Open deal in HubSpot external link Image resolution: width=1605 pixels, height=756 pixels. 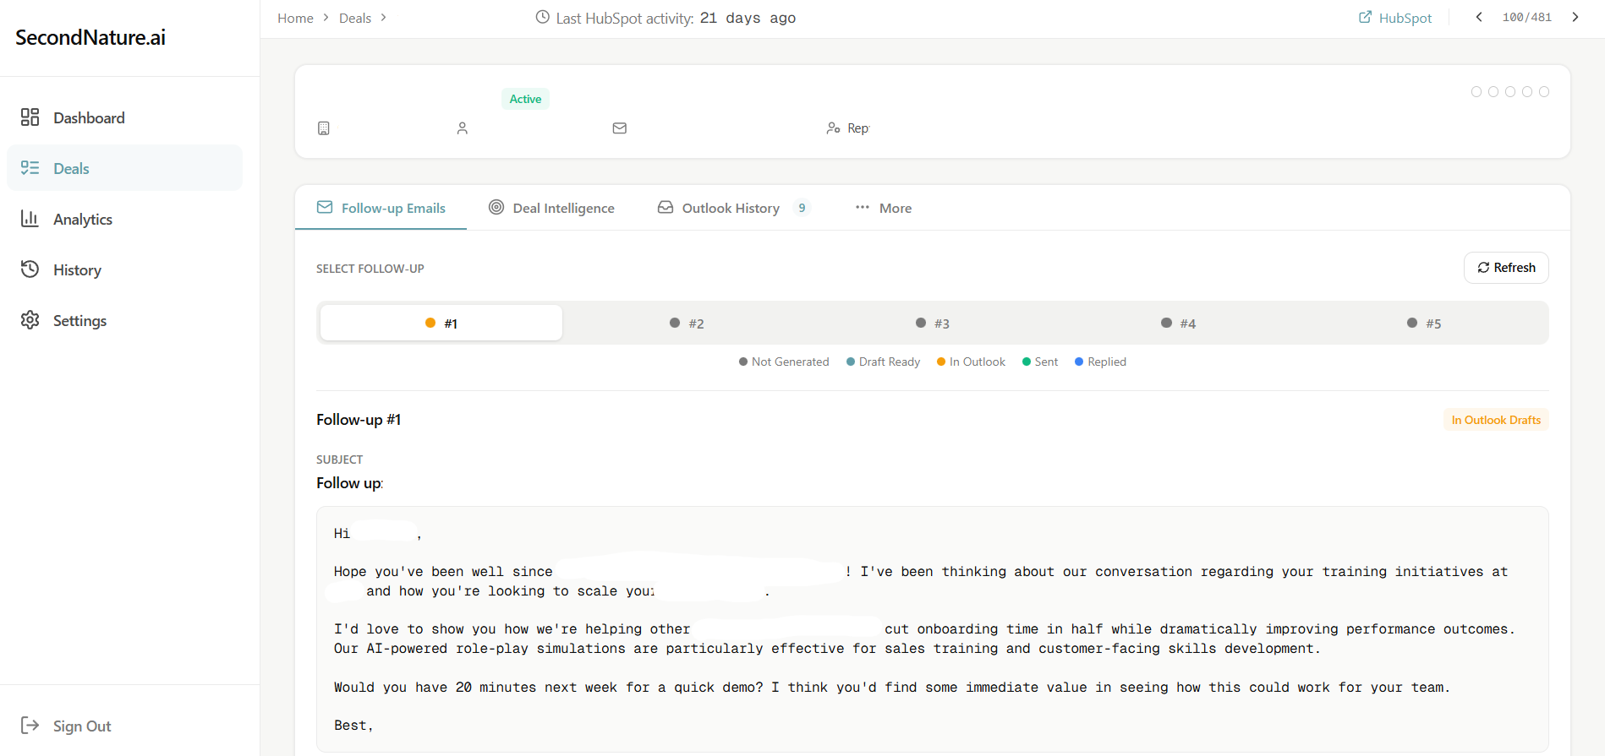[1395, 18]
